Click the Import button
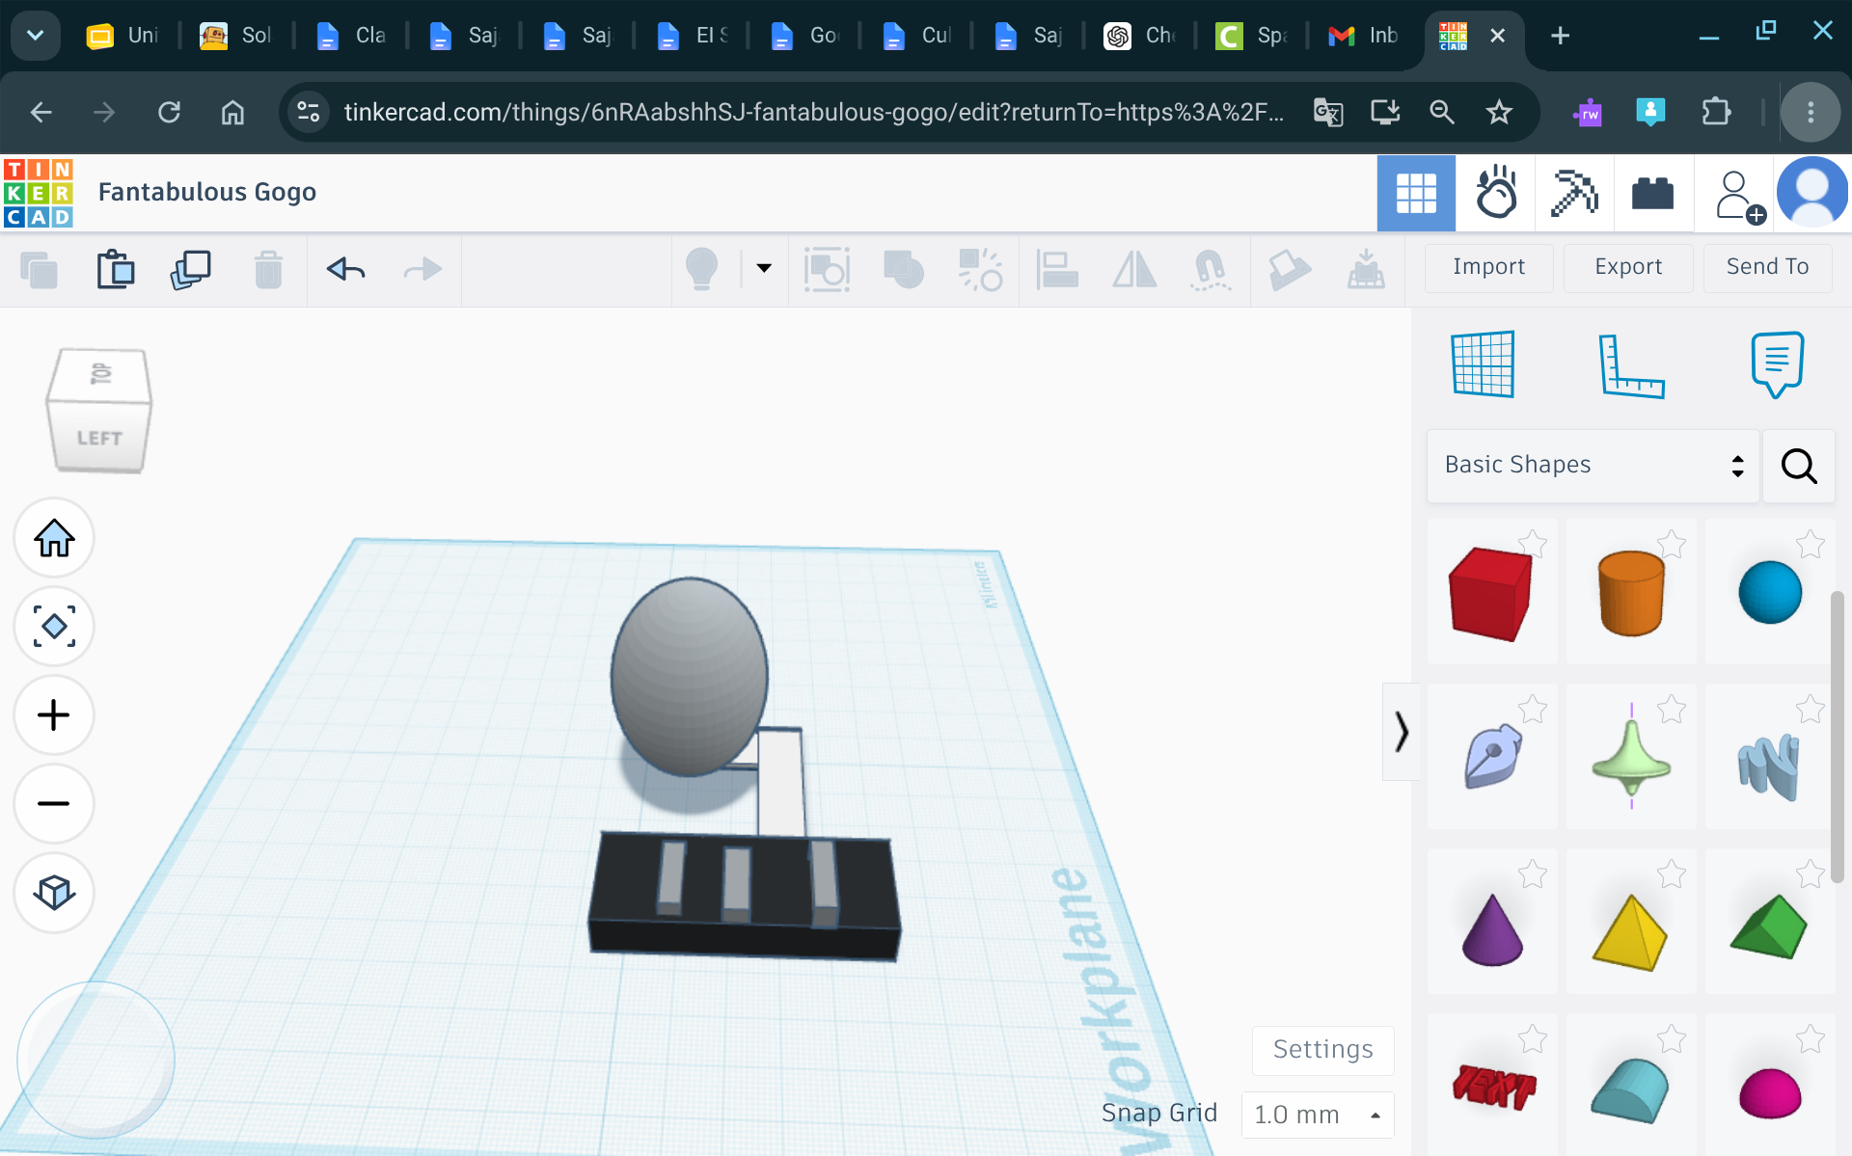 (x=1488, y=267)
